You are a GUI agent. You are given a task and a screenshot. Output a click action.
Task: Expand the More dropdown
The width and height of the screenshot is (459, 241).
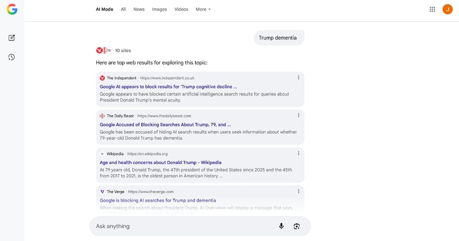coord(203,9)
